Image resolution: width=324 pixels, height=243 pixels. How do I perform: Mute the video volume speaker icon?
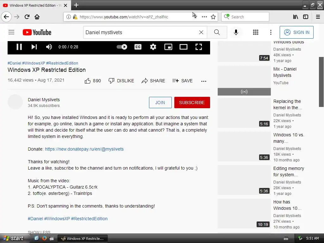(x=49, y=47)
